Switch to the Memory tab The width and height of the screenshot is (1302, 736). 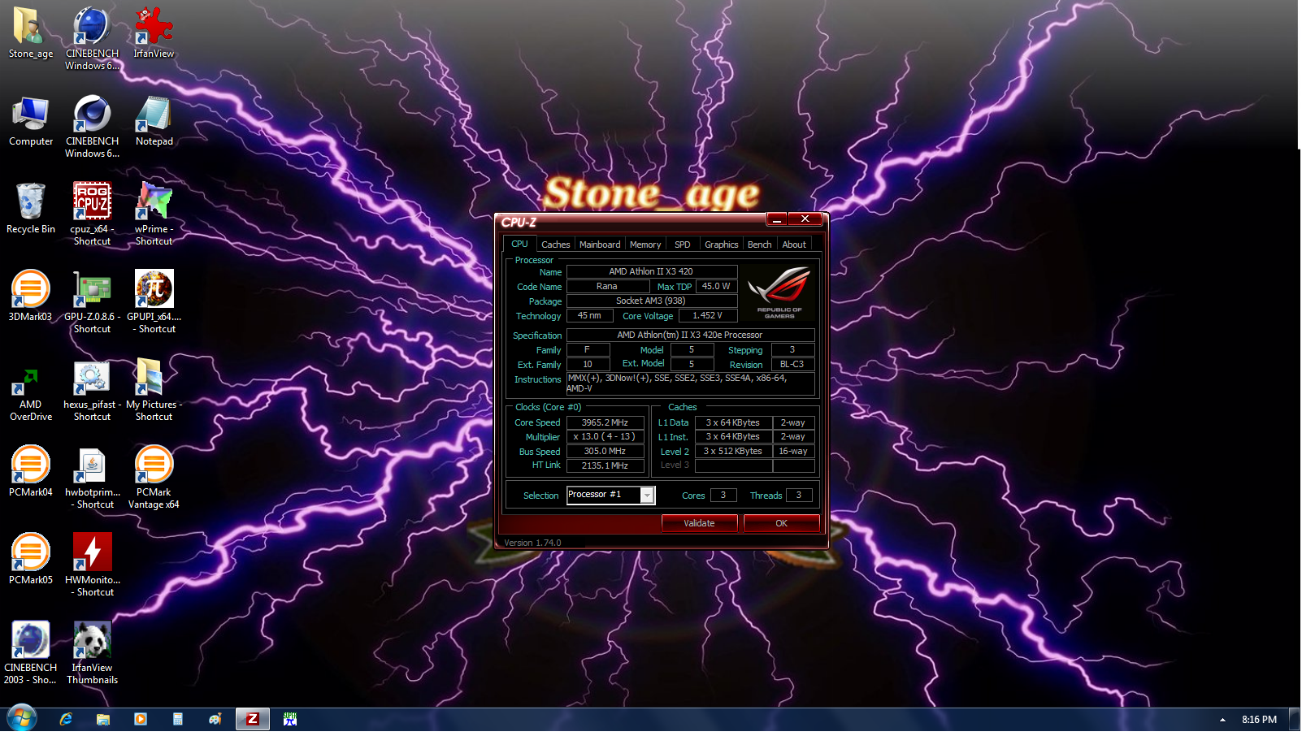point(645,244)
